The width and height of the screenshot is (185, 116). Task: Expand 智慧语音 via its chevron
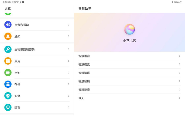click(179, 56)
